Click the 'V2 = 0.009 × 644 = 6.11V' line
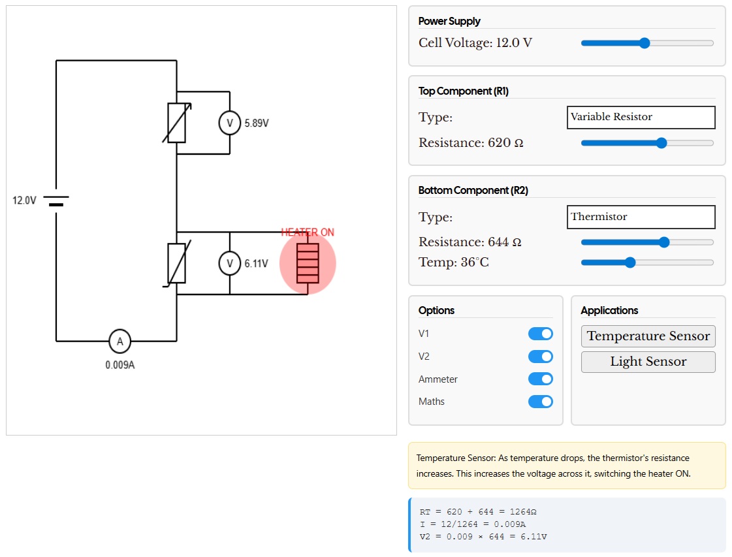732x557 pixels. [483, 537]
